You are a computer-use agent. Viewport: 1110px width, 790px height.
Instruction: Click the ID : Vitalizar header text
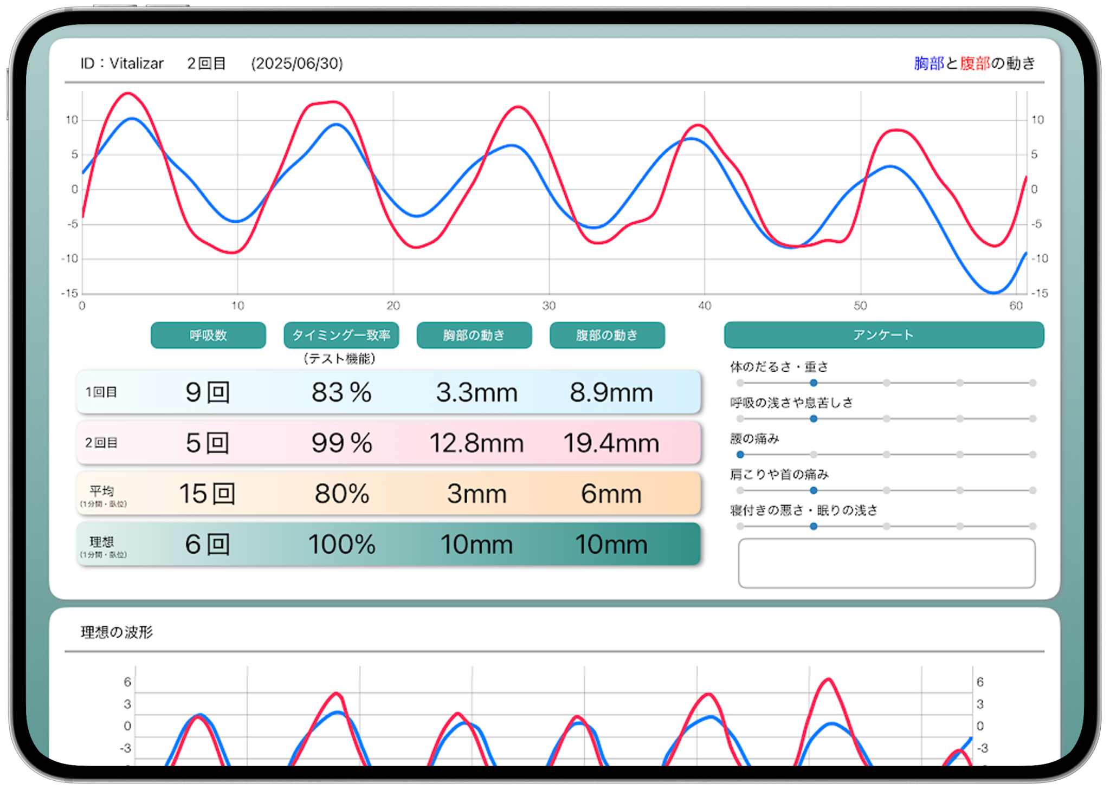point(122,63)
